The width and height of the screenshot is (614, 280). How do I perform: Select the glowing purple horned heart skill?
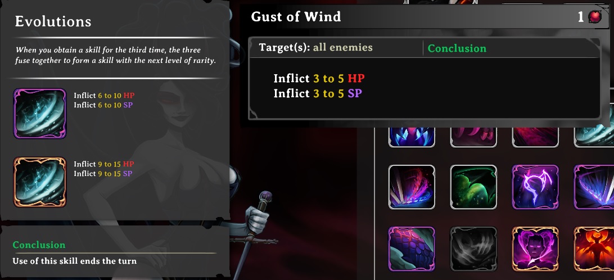pos(535,187)
